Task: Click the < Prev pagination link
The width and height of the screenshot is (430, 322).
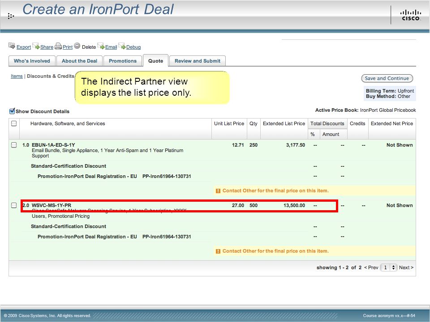Action: pyautogui.click(x=371, y=267)
